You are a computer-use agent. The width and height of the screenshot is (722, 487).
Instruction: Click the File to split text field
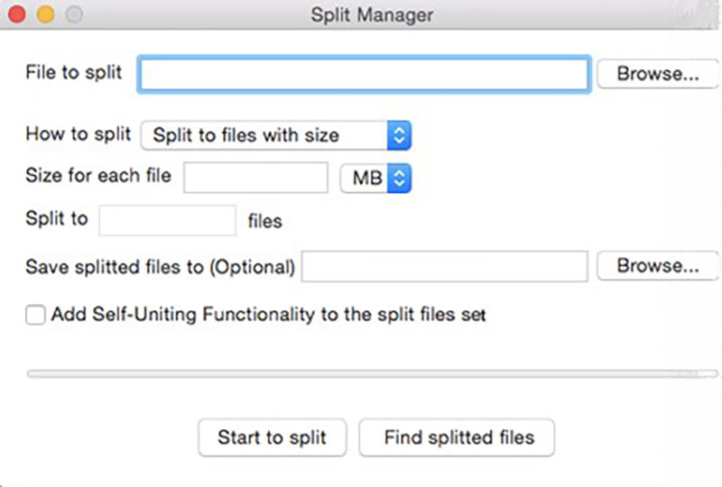tap(364, 74)
